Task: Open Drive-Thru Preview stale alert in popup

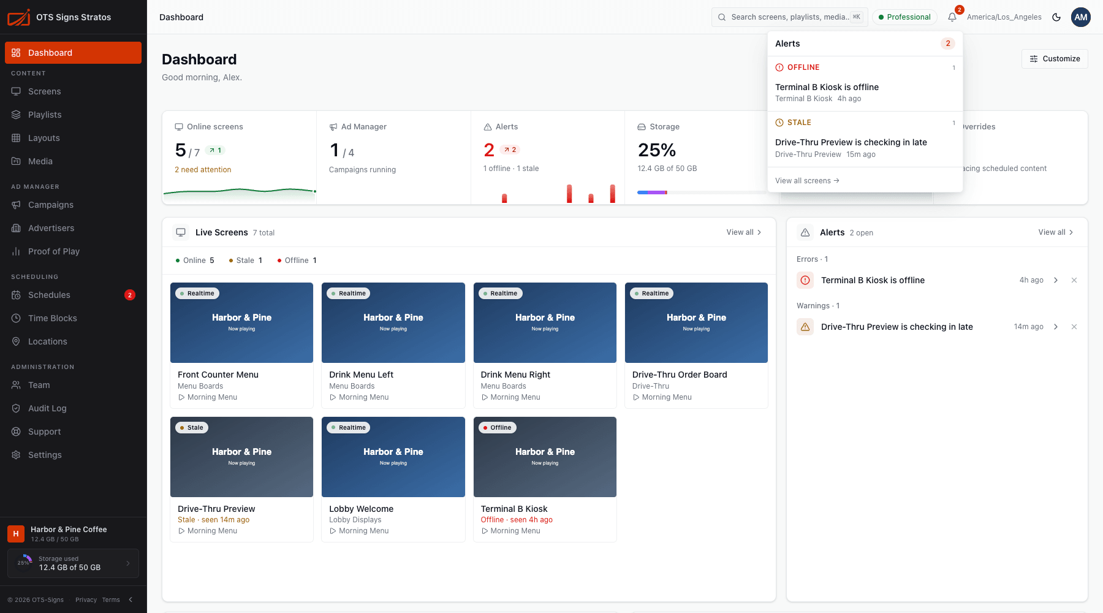Action: (x=865, y=147)
